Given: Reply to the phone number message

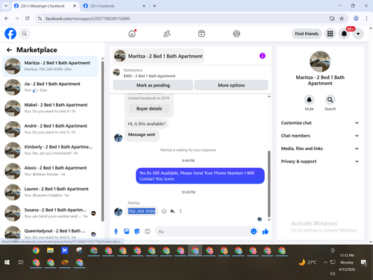Looking at the screenshot, I should 172,211.
